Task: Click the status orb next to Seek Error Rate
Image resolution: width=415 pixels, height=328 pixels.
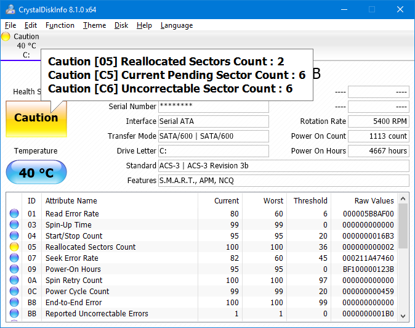Action: pyautogui.click(x=14, y=258)
